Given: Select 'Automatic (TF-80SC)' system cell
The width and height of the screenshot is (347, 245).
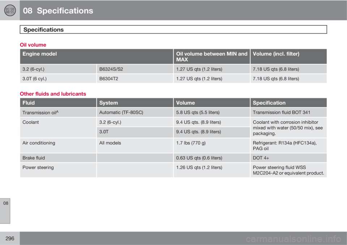Looking at the screenshot, I should point(135,112).
